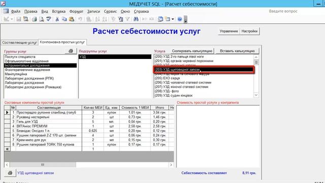
Task: Click the Paste clipboard toolbar icon
Action: [x=72, y=19]
